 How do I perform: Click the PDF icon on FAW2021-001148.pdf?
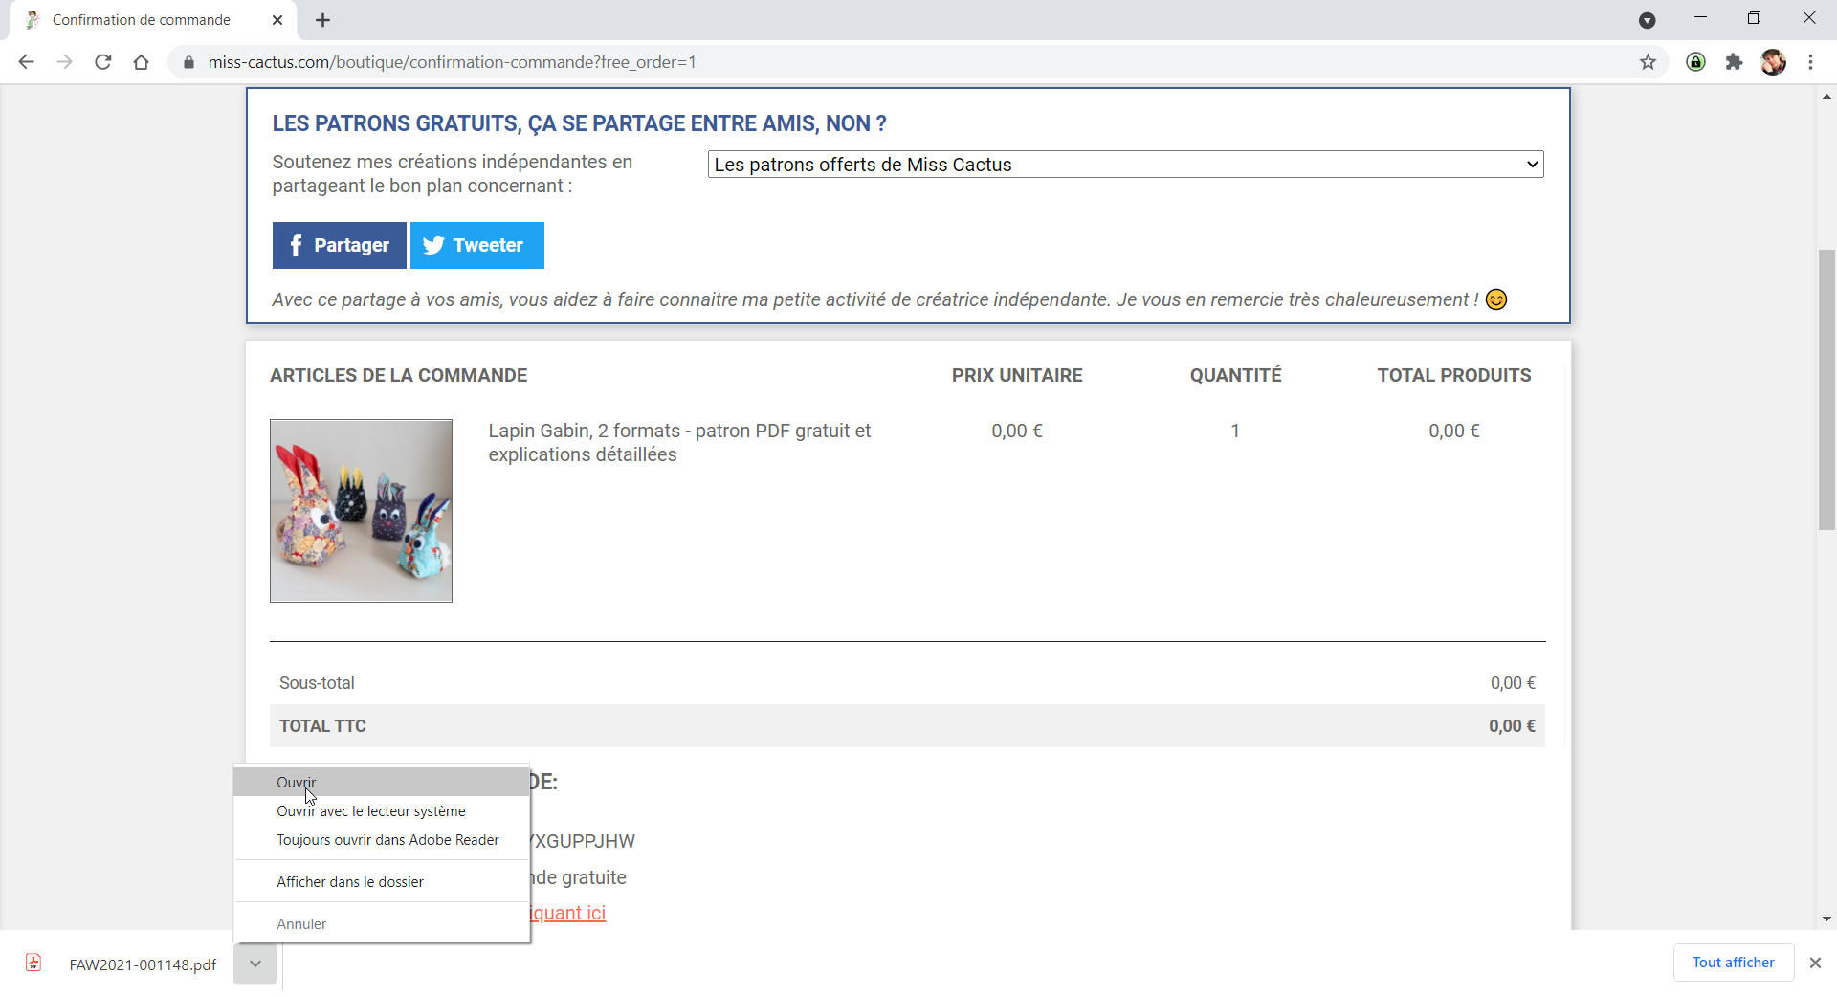click(33, 964)
